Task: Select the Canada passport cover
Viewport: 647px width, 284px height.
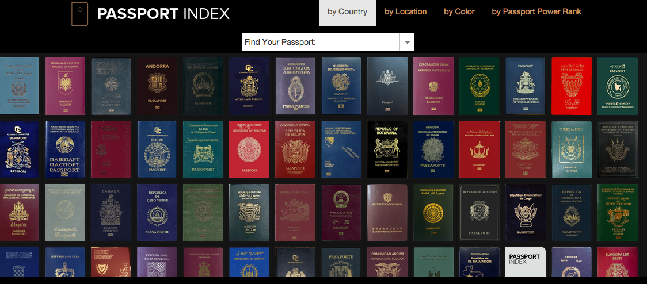Action: (x=111, y=213)
